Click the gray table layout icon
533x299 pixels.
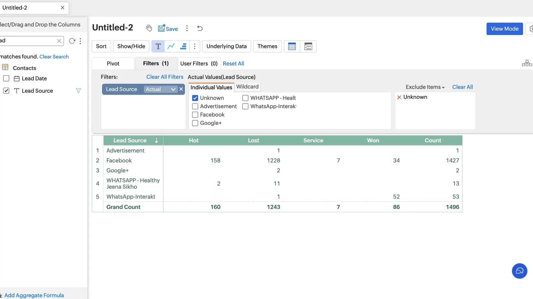point(308,46)
